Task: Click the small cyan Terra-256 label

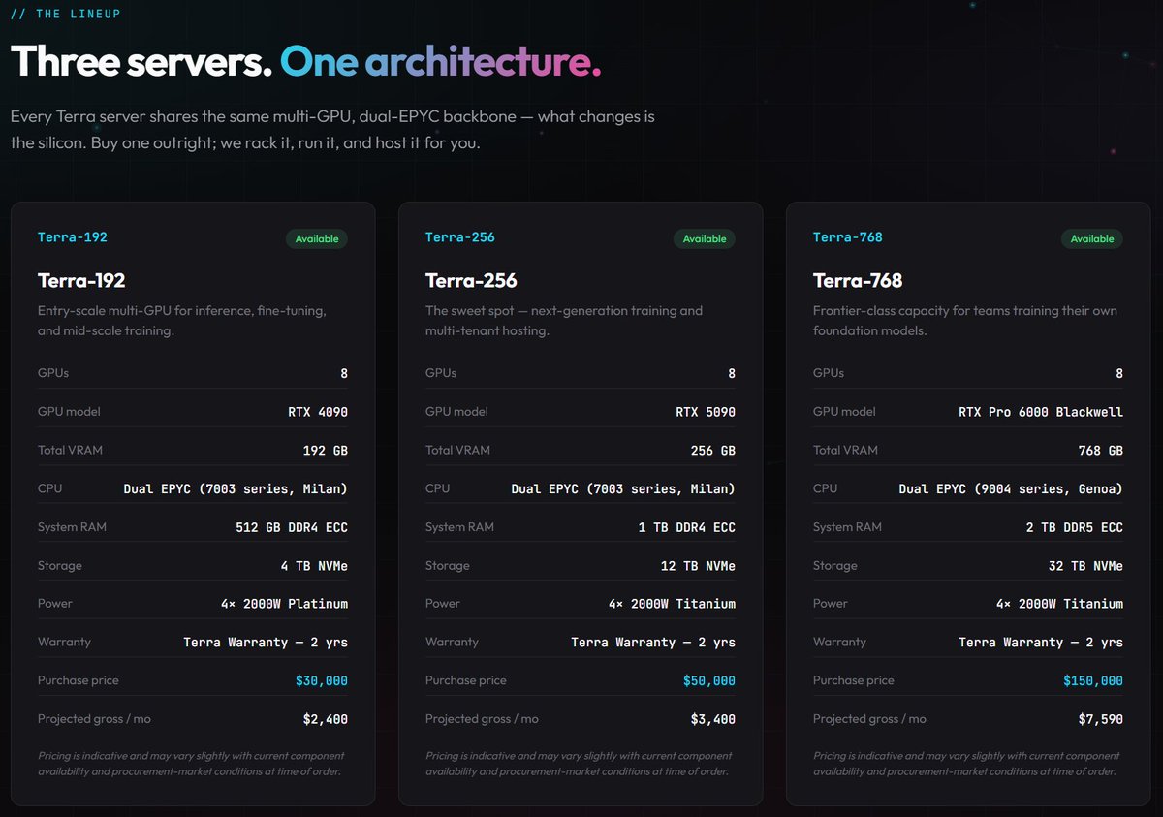Action: coord(460,237)
